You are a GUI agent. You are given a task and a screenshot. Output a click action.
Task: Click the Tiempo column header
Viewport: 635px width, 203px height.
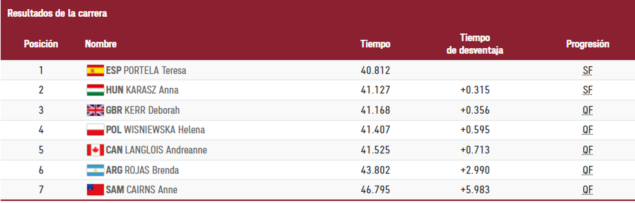pyautogui.click(x=375, y=44)
